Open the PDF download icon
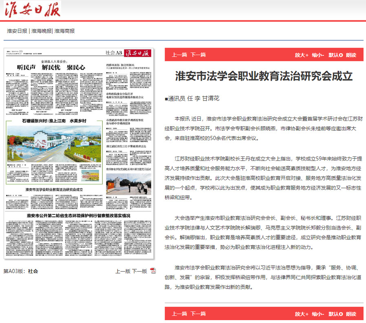Image resolution: width=366 pixels, height=323 pixels. [x=153, y=271]
